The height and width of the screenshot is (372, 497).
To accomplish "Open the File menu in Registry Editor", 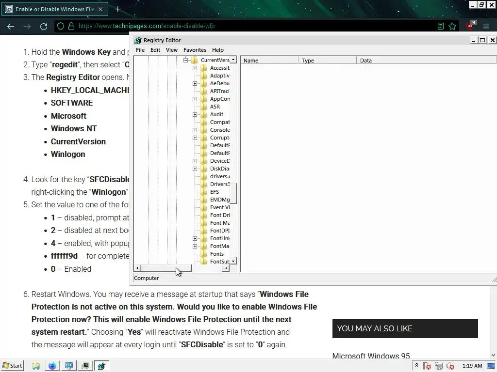I will [x=140, y=50].
